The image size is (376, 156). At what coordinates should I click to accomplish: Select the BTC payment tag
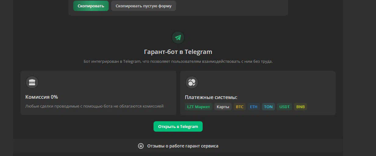[x=240, y=107]
